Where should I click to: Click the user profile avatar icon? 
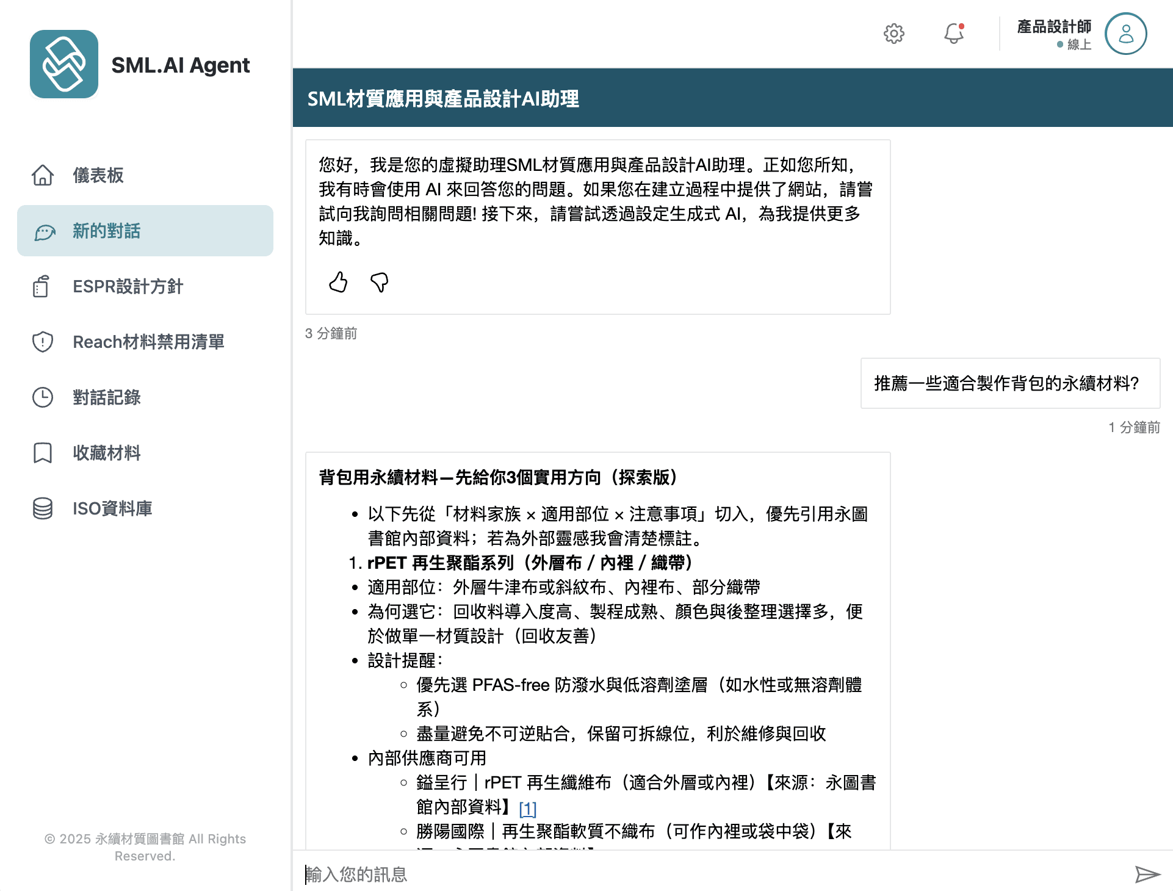coord(1125,34)
